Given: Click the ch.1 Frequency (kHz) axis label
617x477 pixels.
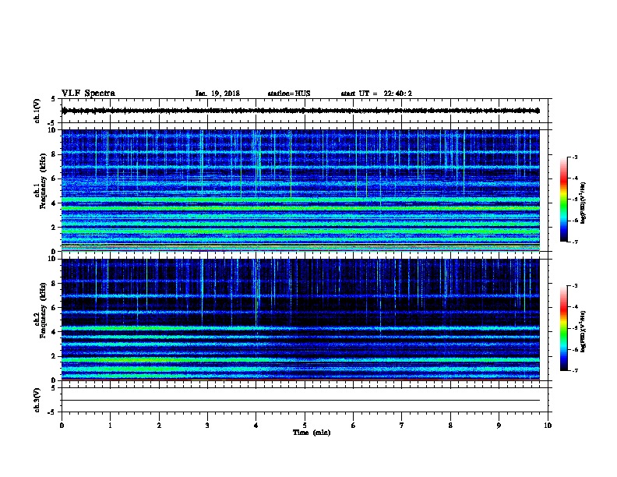Looking at the screenshot, I should click(41, 182).
